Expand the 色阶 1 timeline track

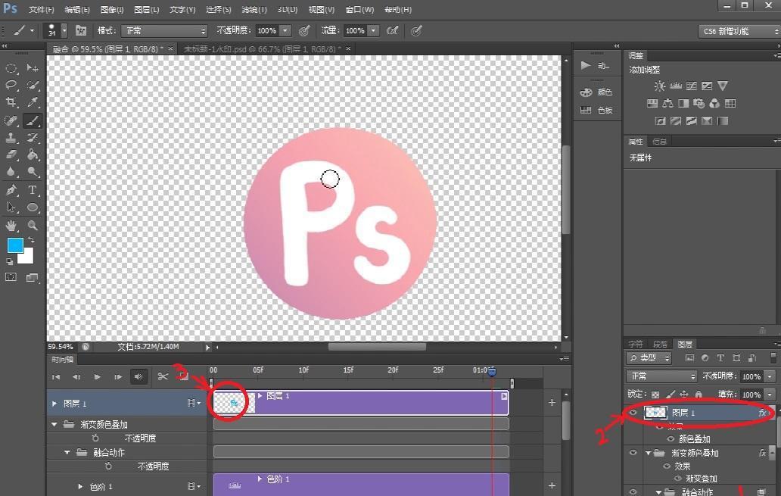[x=80, y=486]
